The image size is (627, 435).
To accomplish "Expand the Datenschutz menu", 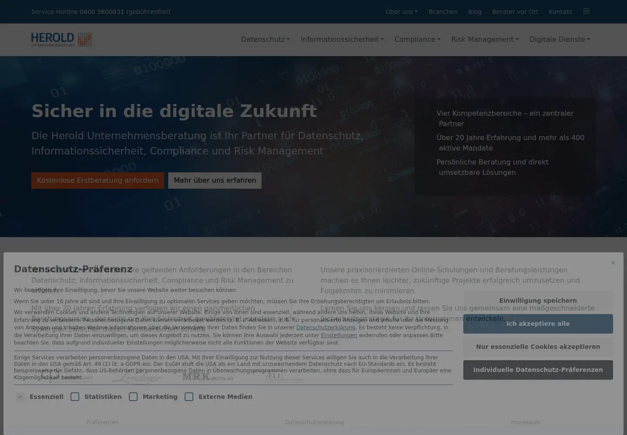I will tap(266, 39).
